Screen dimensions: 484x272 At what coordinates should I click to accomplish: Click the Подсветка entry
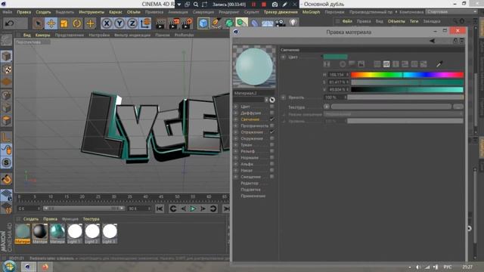tap(250, 190)
